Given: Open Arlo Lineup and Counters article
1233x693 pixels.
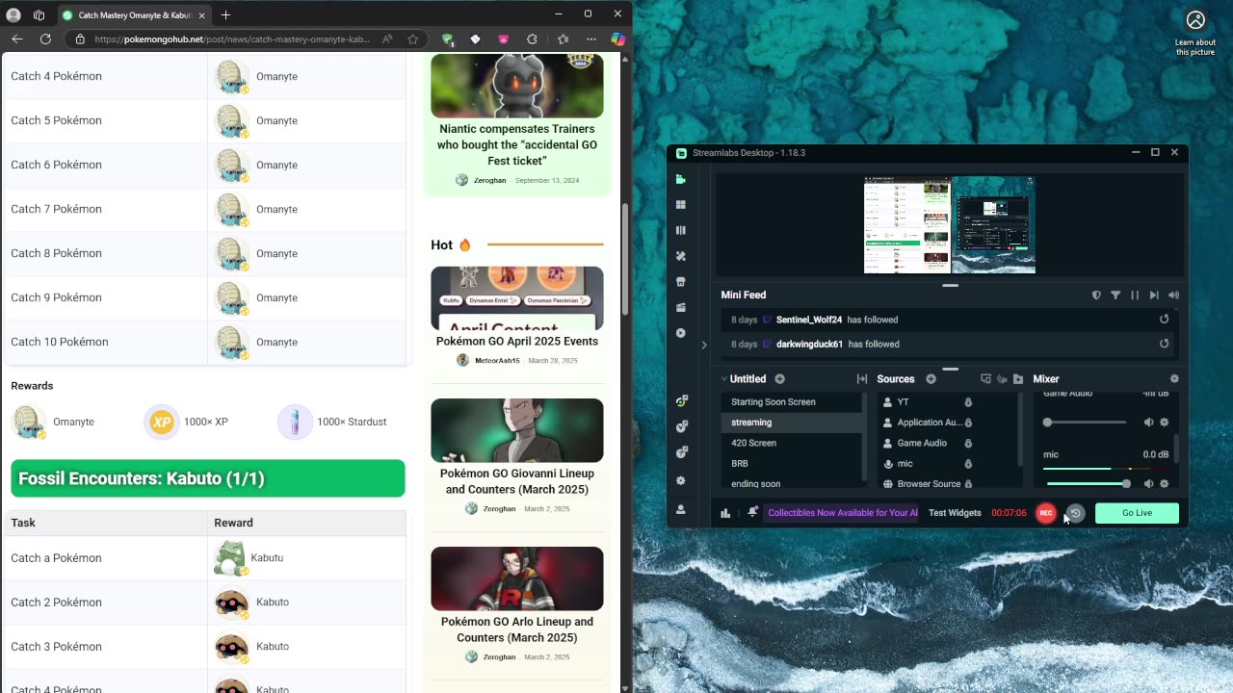Looking at the screenshot, I should click(x=517, y=629).
